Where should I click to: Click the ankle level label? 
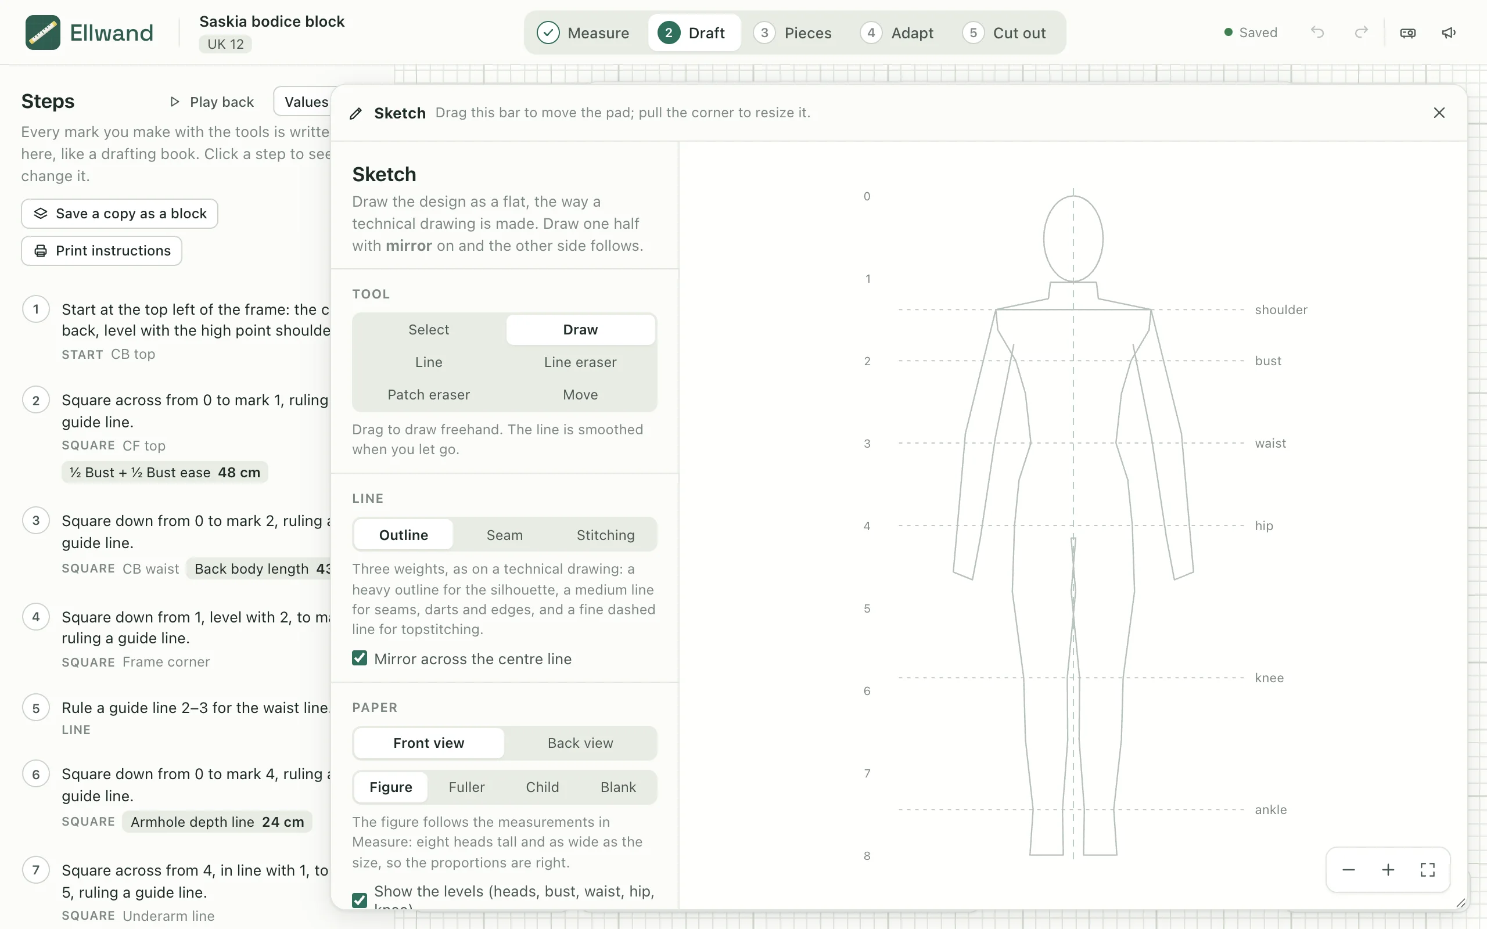click(x=1271, y=810)
